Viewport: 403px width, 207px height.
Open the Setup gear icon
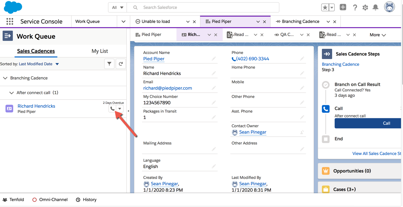point(365,7)
